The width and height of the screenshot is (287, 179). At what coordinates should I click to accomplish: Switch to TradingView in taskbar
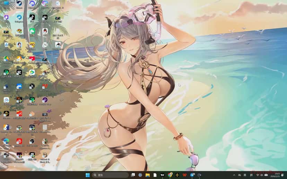pyautogui.click(x=162, y=175)
